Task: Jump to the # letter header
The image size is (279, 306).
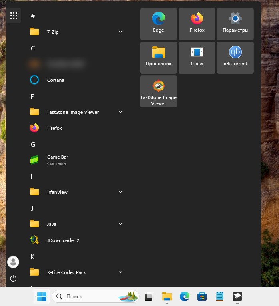Action: coord(33,16)
